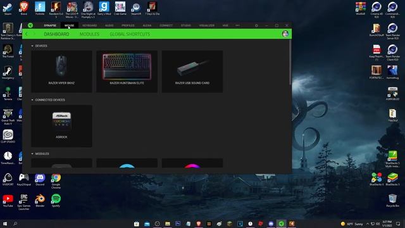Screen dimensions: 405x228
Task: Open the Brave browser desktop shortcut
Action: point(24,8)
